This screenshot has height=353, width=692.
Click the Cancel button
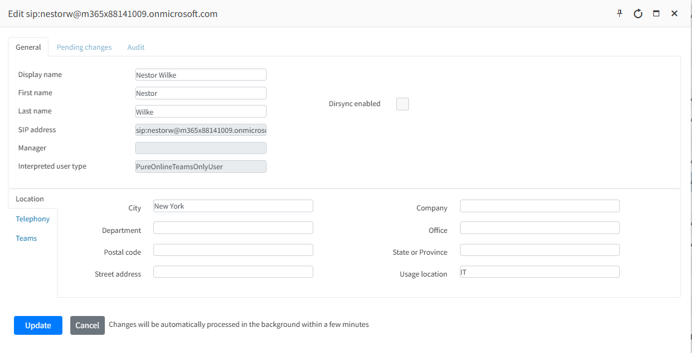point(87,325)
